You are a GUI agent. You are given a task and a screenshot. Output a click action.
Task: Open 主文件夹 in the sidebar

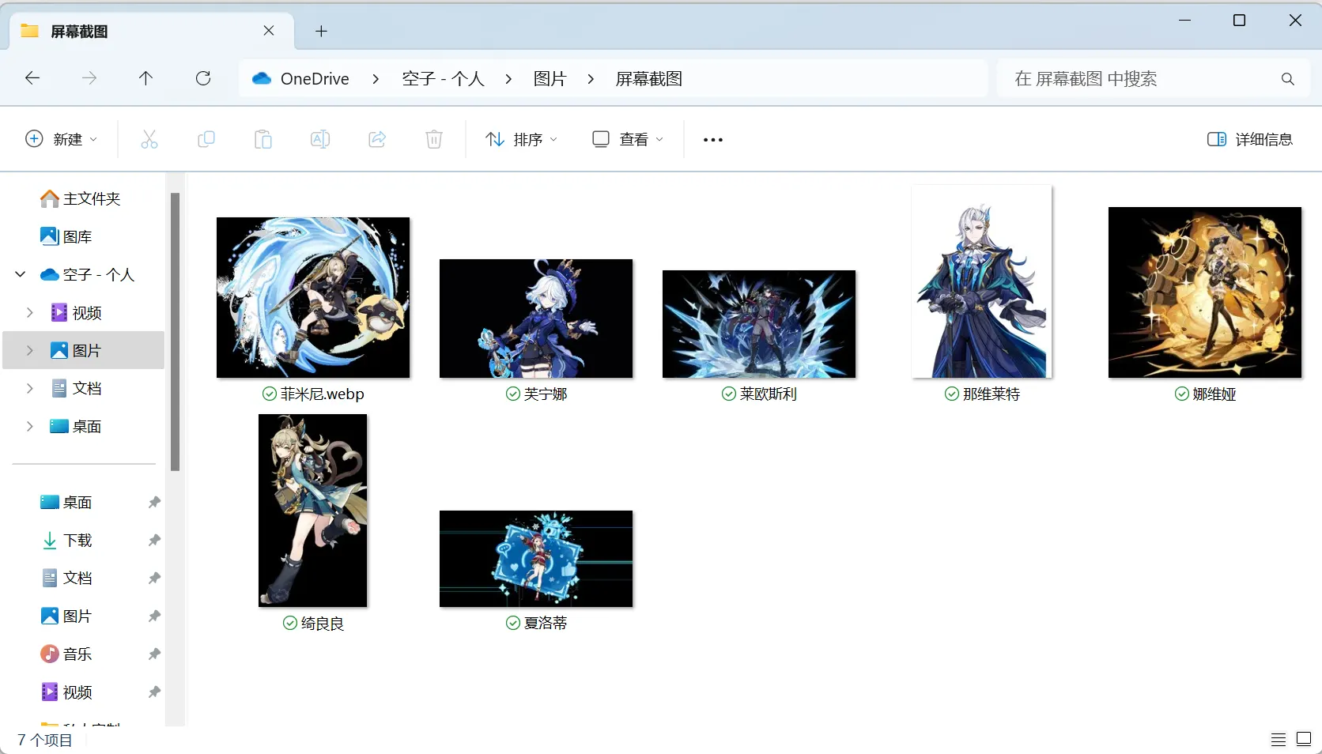point(82,198)
